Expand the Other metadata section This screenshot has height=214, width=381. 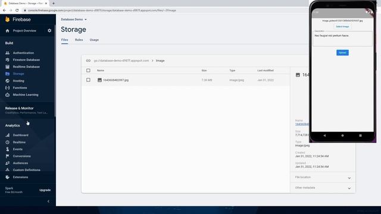[x=323, y=188]
